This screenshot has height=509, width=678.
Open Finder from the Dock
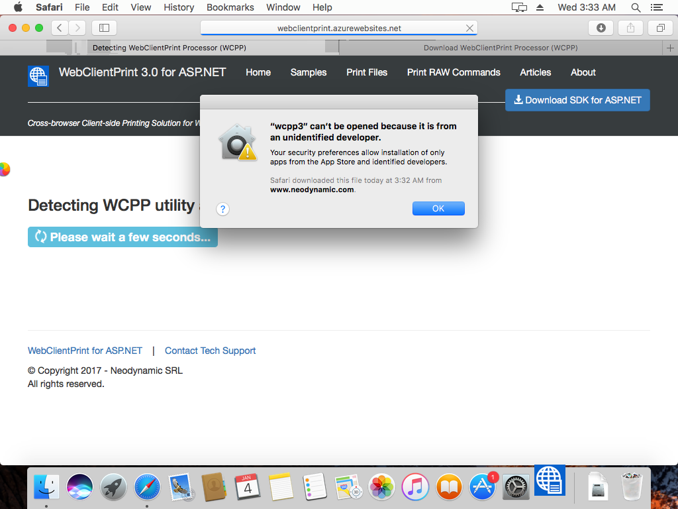[x=46, y=487]
